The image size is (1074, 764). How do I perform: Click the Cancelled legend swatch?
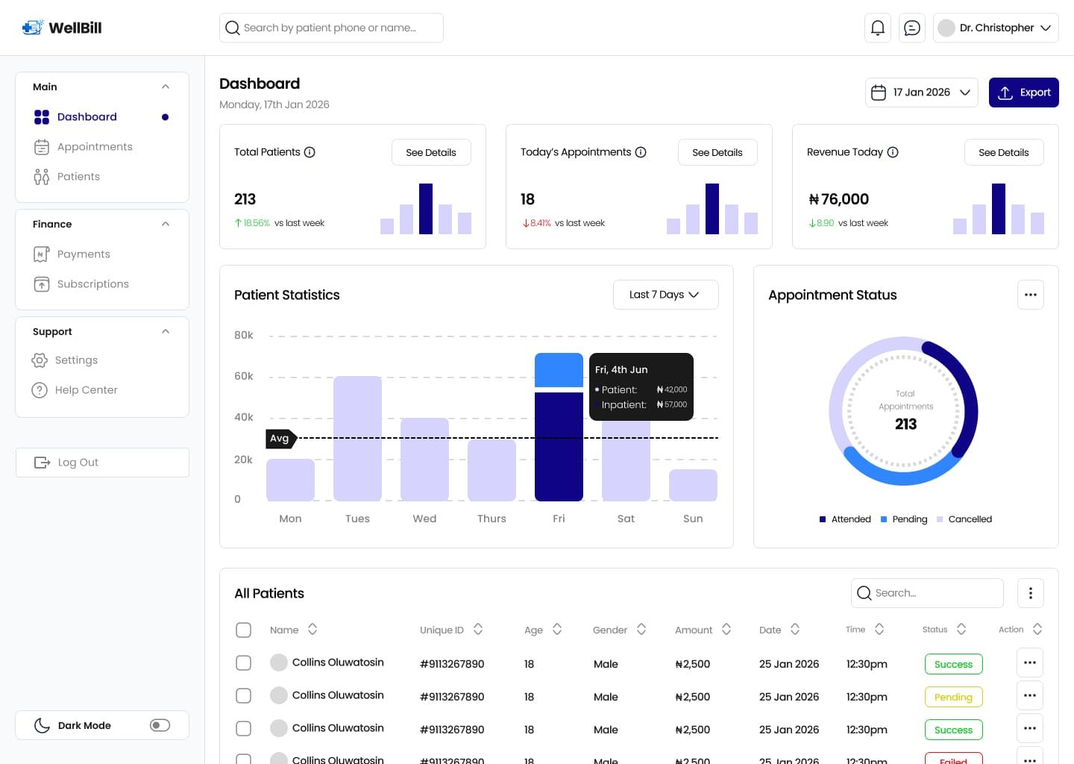940,519
